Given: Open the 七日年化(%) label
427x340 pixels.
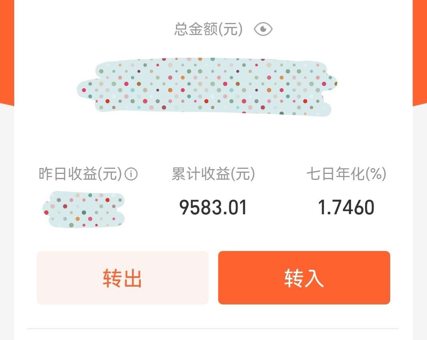Looking at the screenshot, I should [346, 174].
